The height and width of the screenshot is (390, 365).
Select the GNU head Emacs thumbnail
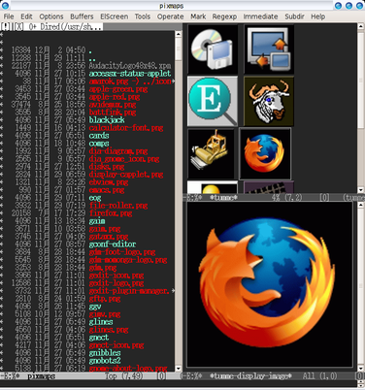click(x=269, y=101)
